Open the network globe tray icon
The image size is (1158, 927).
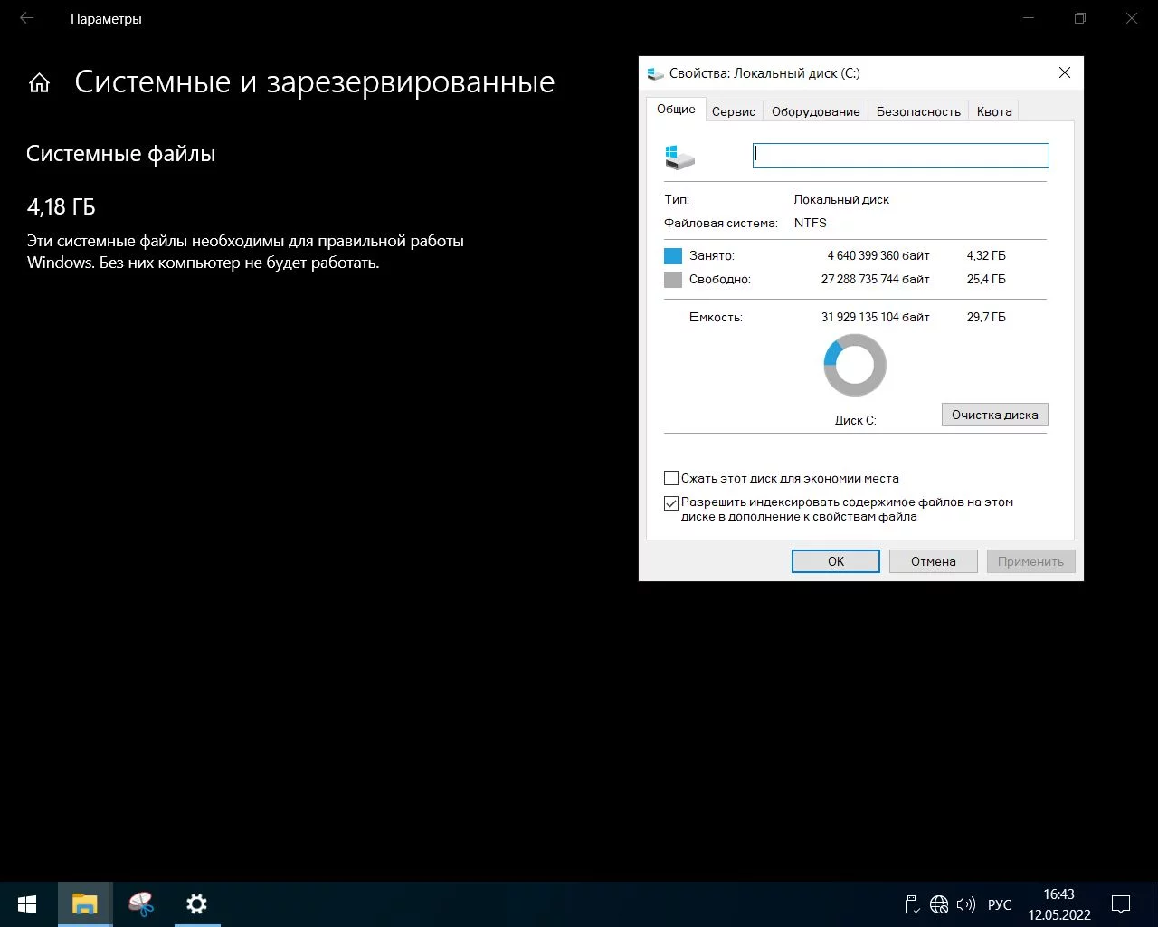(939, 904)
